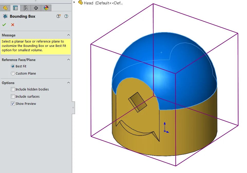247x173 pixels.
Task: Uncheck the Show Preview checkbox
Action: 13,104
